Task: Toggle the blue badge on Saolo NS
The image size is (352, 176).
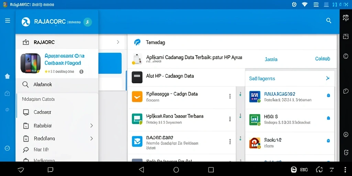Action: 328,141
